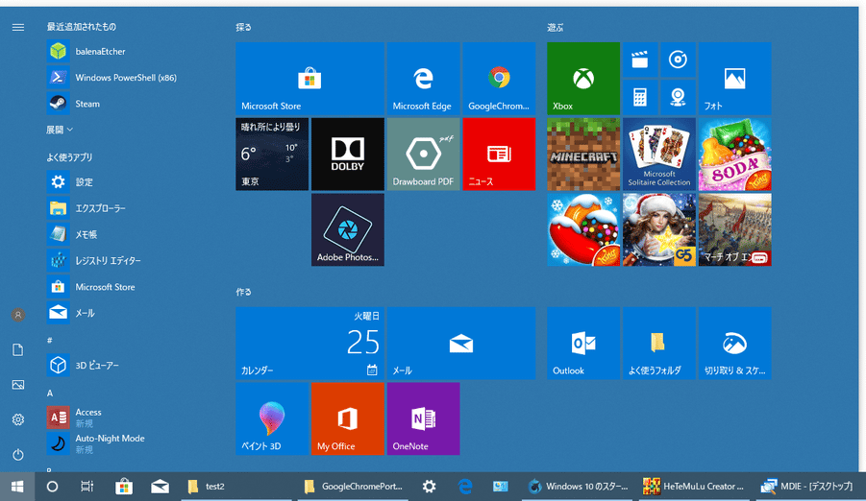Switch to HeTeMuLu Creator taskbar window
The image size is (866, 501).
694,486
